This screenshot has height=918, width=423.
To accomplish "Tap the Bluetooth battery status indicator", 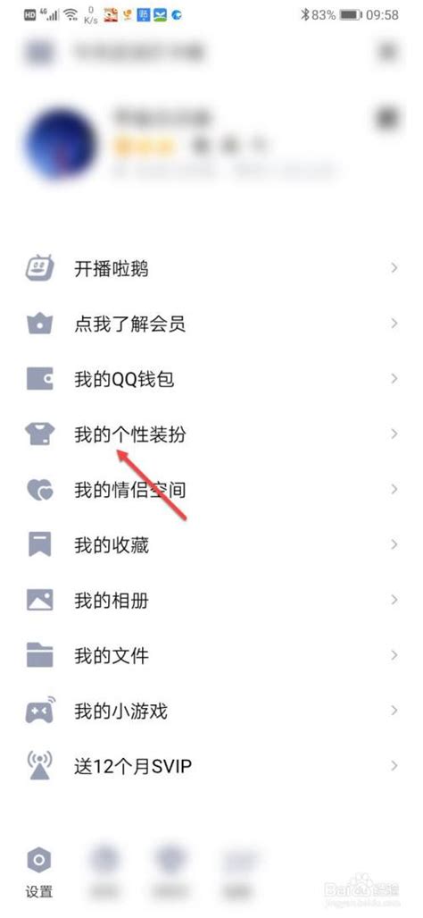I will click(331, 14).
